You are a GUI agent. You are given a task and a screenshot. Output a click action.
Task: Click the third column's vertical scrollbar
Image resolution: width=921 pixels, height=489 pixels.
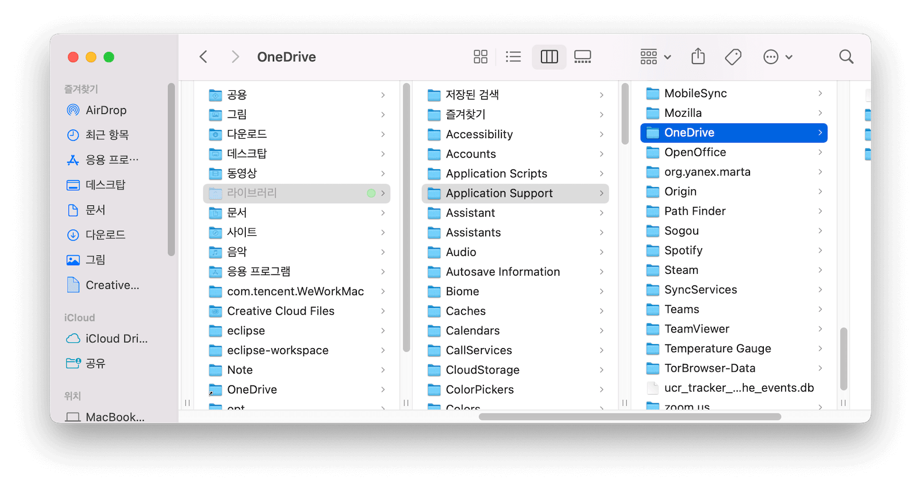[x=843, y=359]
